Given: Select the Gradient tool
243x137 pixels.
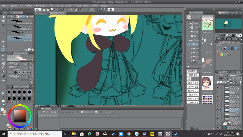Looking at the screenshot, I should (x=3, y=76).
